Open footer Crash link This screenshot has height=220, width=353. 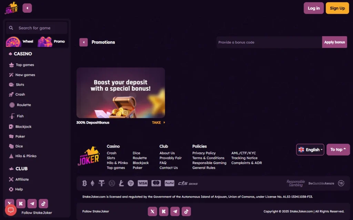tap(112, 153)
